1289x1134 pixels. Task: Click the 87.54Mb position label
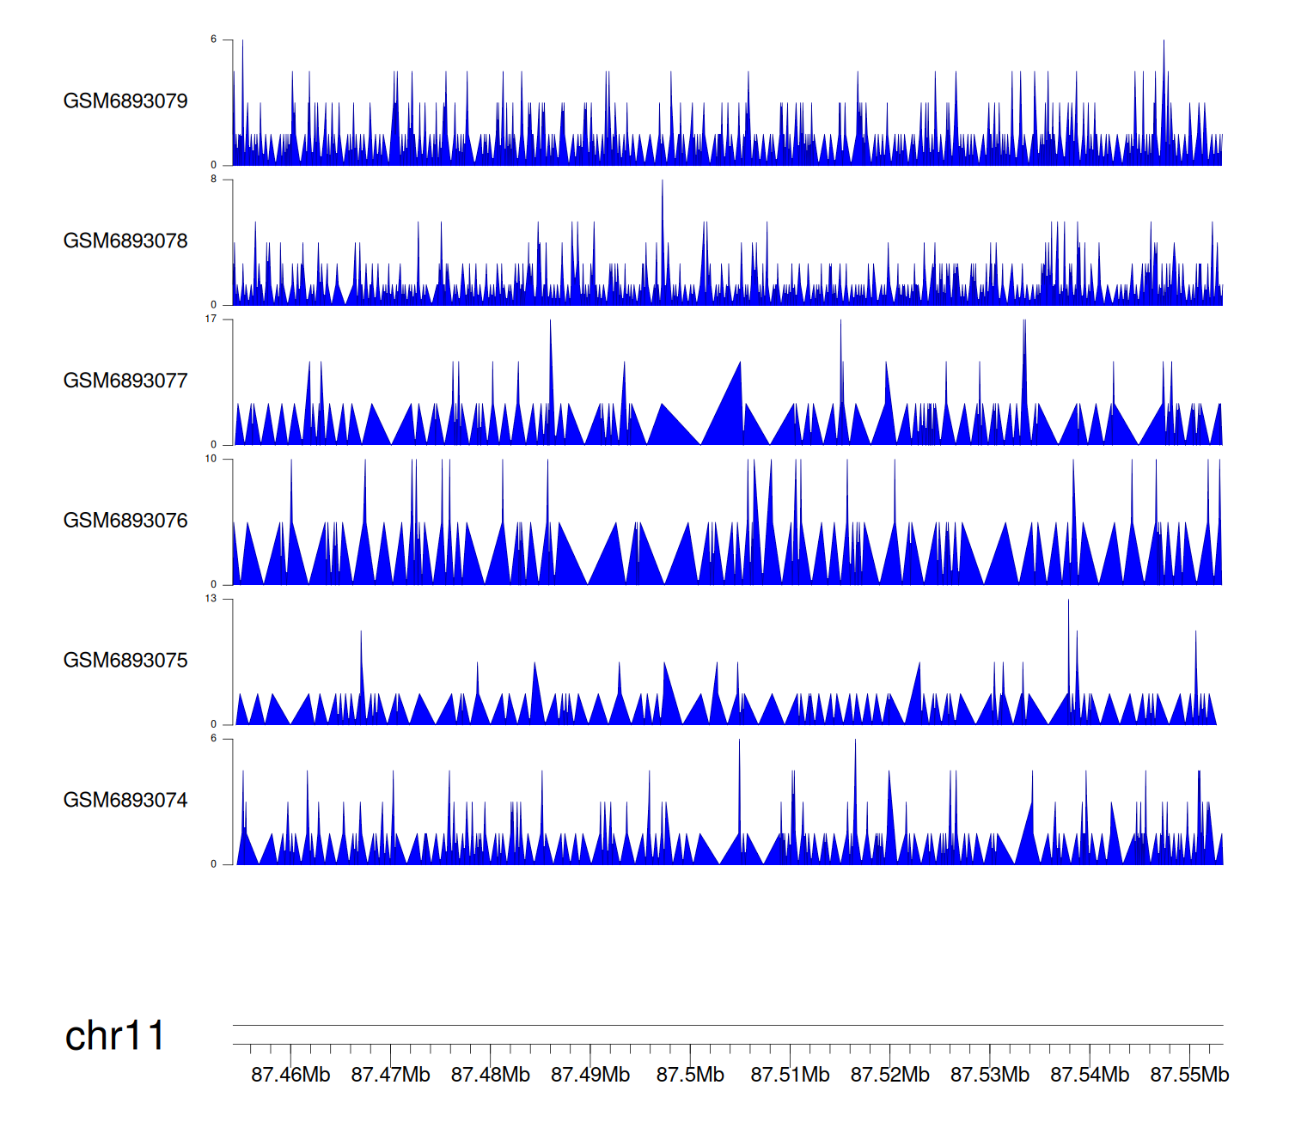[1090, 1075]
